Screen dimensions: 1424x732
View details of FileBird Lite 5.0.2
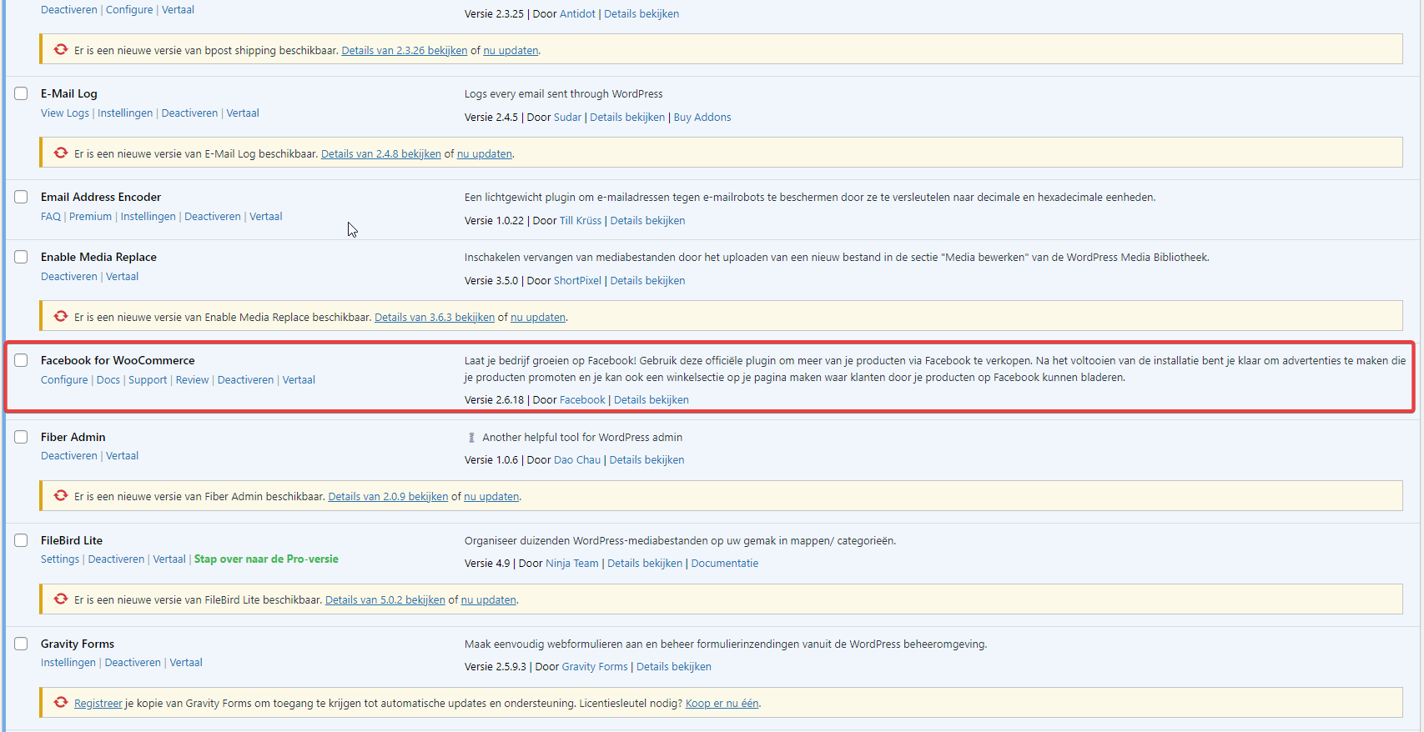pos(385,600)
